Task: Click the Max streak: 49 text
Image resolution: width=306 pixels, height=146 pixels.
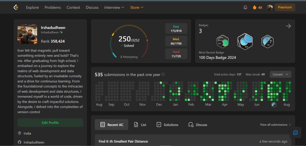Action: [x=255, y=75]
